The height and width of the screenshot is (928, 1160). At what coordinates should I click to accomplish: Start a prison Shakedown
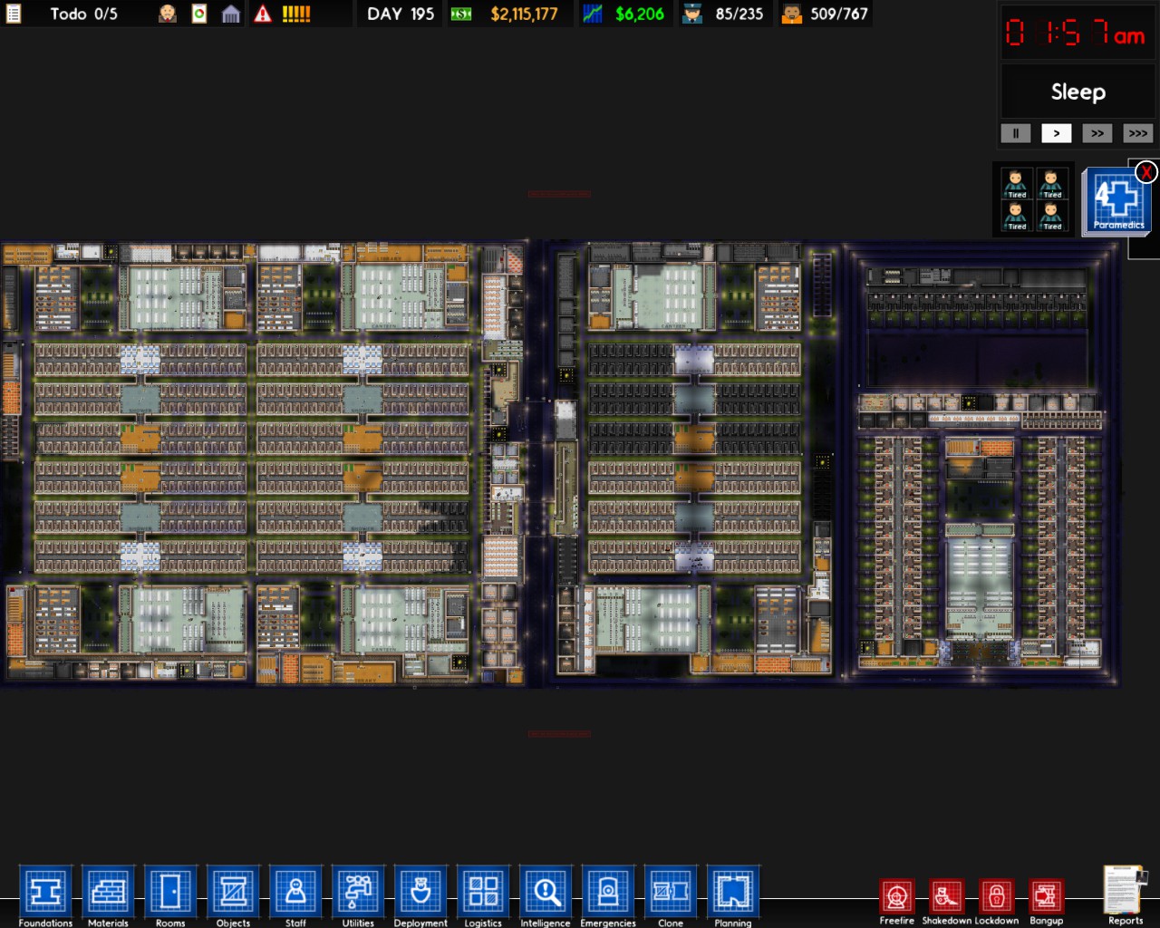(946, 902)
